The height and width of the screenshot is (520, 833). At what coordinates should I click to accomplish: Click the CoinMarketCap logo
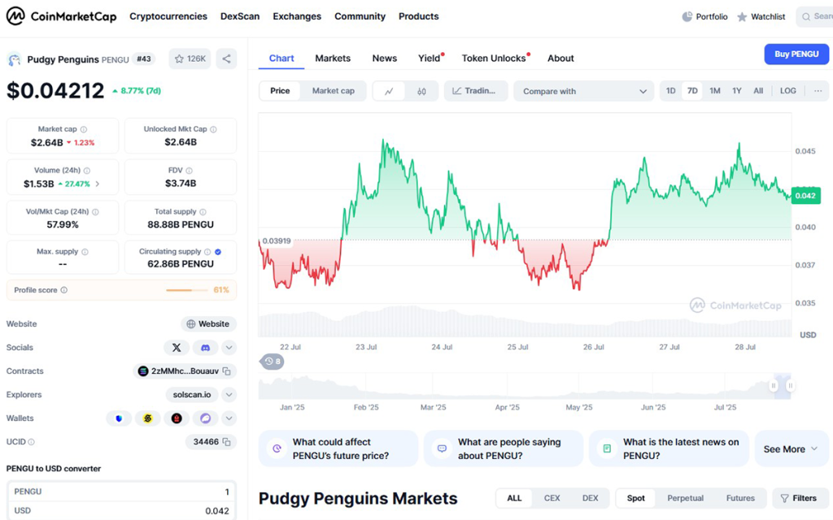point(61,16)
